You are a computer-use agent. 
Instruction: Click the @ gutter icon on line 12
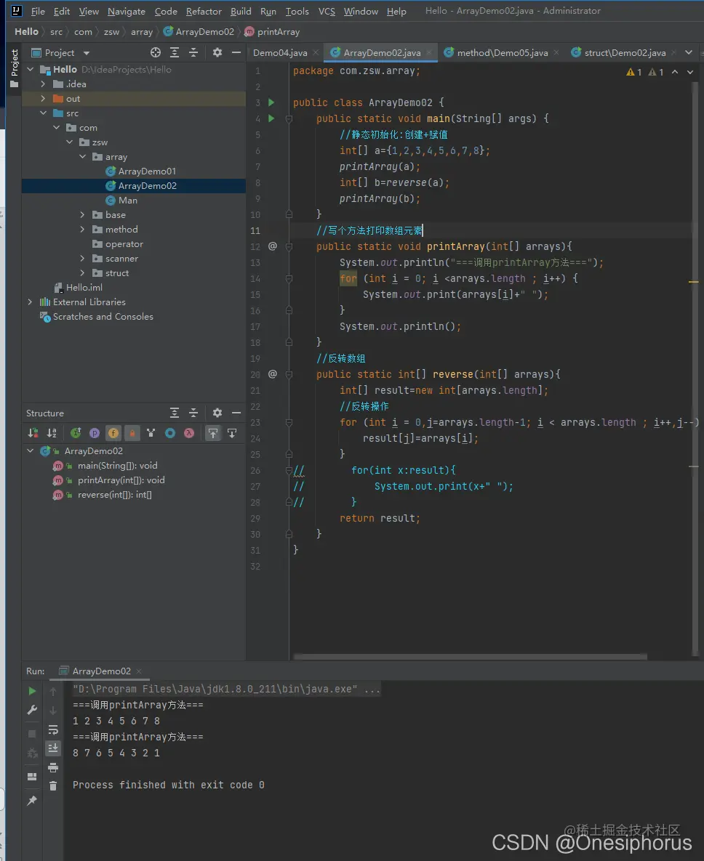(273, 246)
